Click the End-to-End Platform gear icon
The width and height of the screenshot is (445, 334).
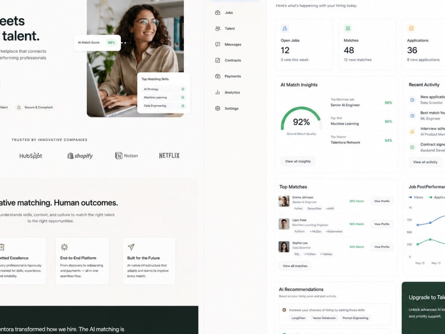[65, 247]
